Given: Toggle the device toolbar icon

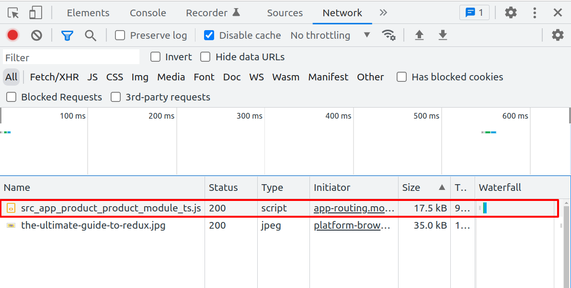Looking at the screenshot, I should (x=35, y=13).
